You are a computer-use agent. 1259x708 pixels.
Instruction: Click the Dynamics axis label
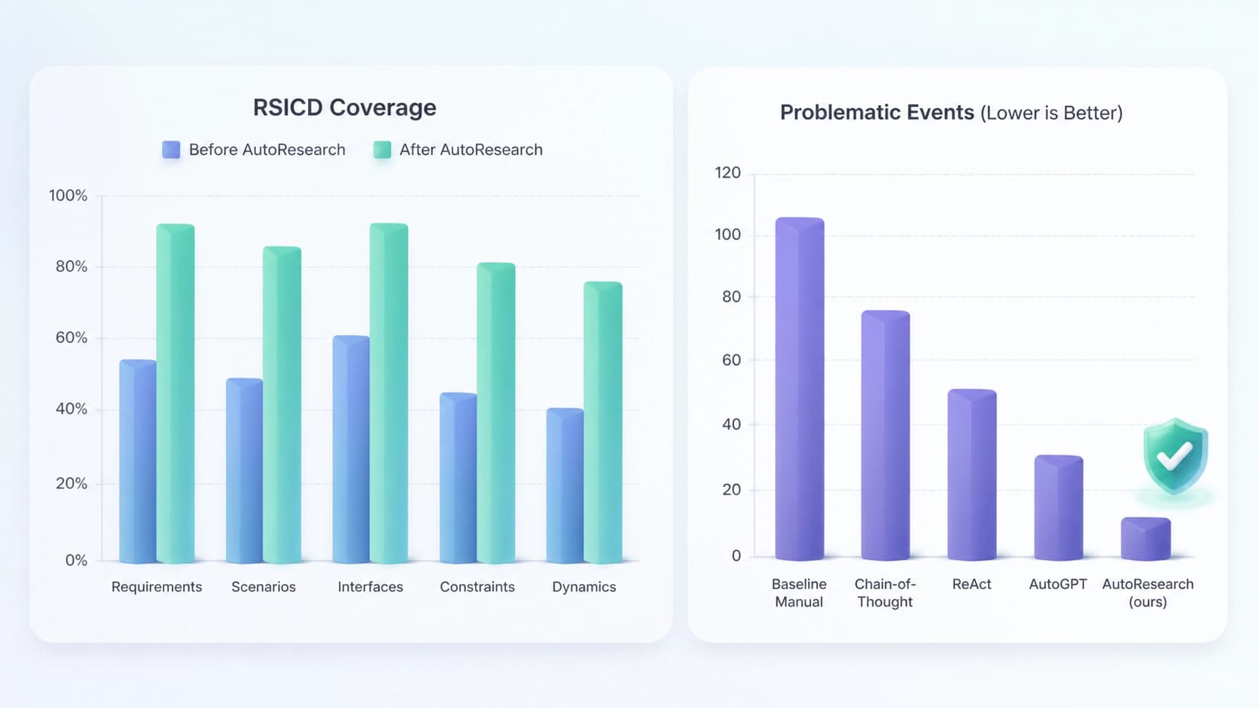584,587
